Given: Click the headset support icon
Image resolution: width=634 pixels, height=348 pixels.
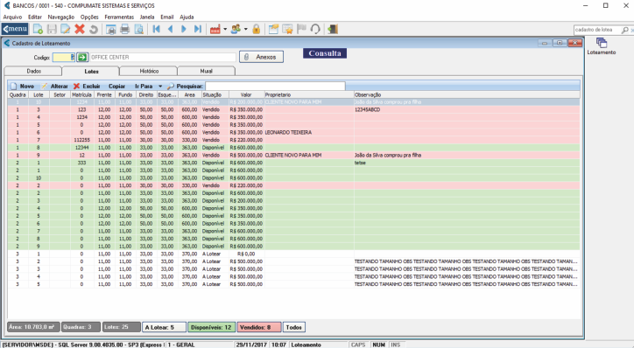Looking at the screenshot, I should click(315, 29).
